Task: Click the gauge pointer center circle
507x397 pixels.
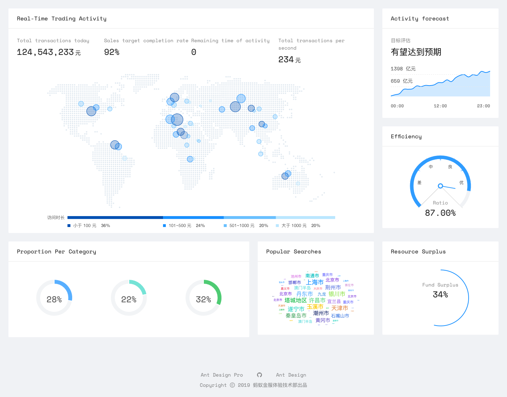Action: pos(440,186)
